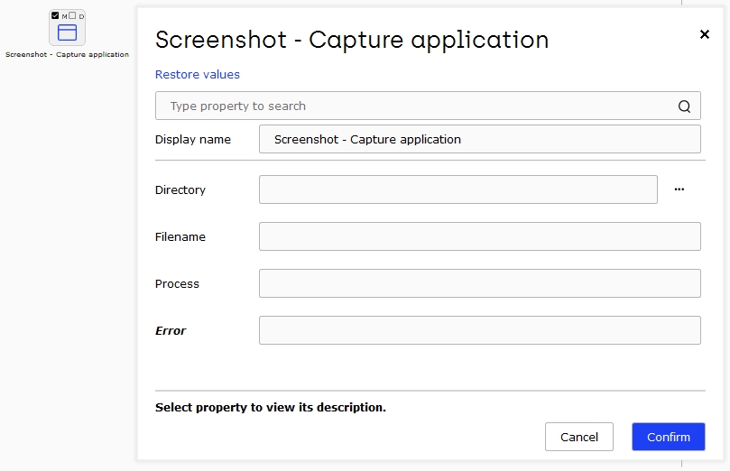Select the Directory property label
730x471 pixels.
coord(180,189)
